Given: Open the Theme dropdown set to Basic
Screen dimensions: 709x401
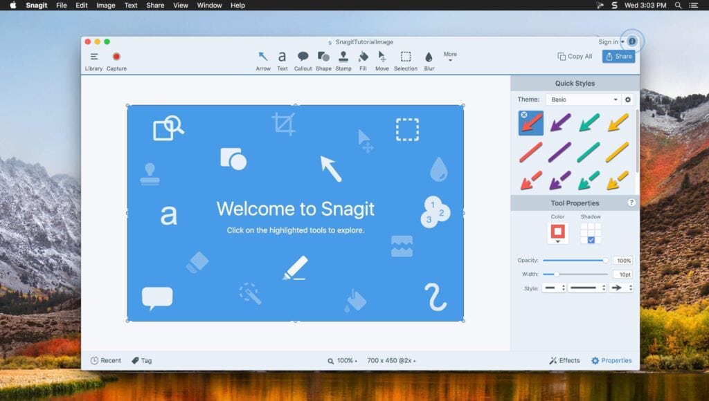Looking at the screenshot, I should 583,100.
